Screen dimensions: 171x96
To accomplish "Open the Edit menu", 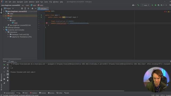I will [x=10, y=2].
